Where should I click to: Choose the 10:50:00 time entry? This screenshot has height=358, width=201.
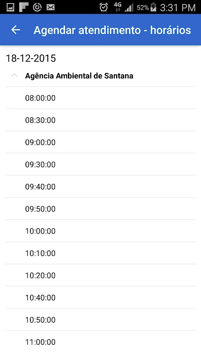(100, 320)
